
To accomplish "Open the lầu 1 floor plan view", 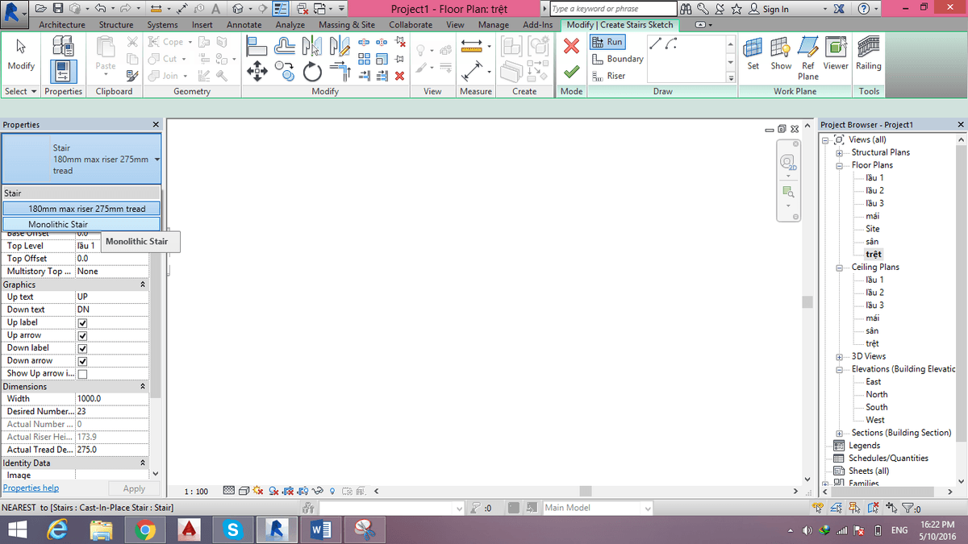I will click(x=874, y=178).
